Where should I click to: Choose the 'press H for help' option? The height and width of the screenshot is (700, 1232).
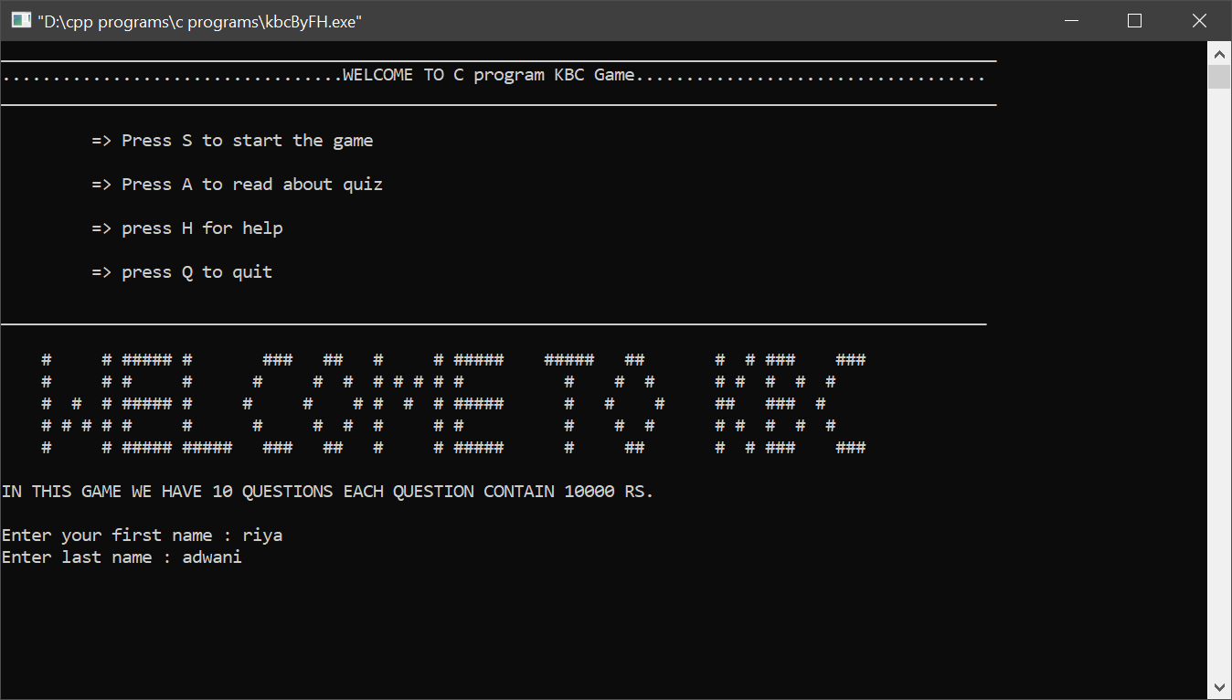pos(186,228)
